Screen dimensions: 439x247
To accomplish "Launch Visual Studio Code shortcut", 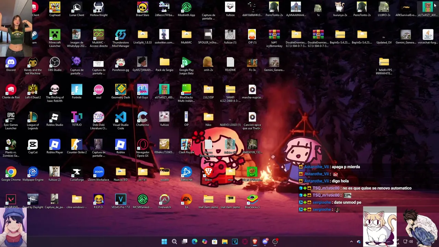I will (x=121, y=121).
